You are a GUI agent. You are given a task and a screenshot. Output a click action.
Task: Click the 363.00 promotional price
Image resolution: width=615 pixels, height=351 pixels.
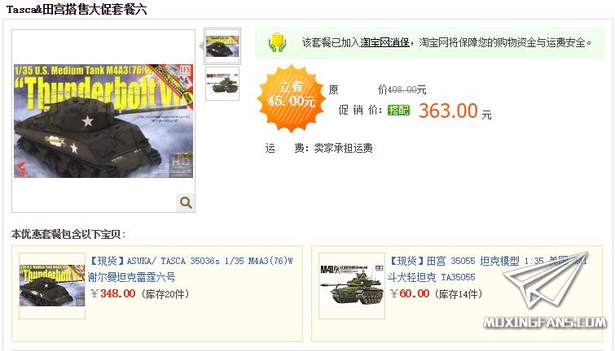(x=448, y=110)
